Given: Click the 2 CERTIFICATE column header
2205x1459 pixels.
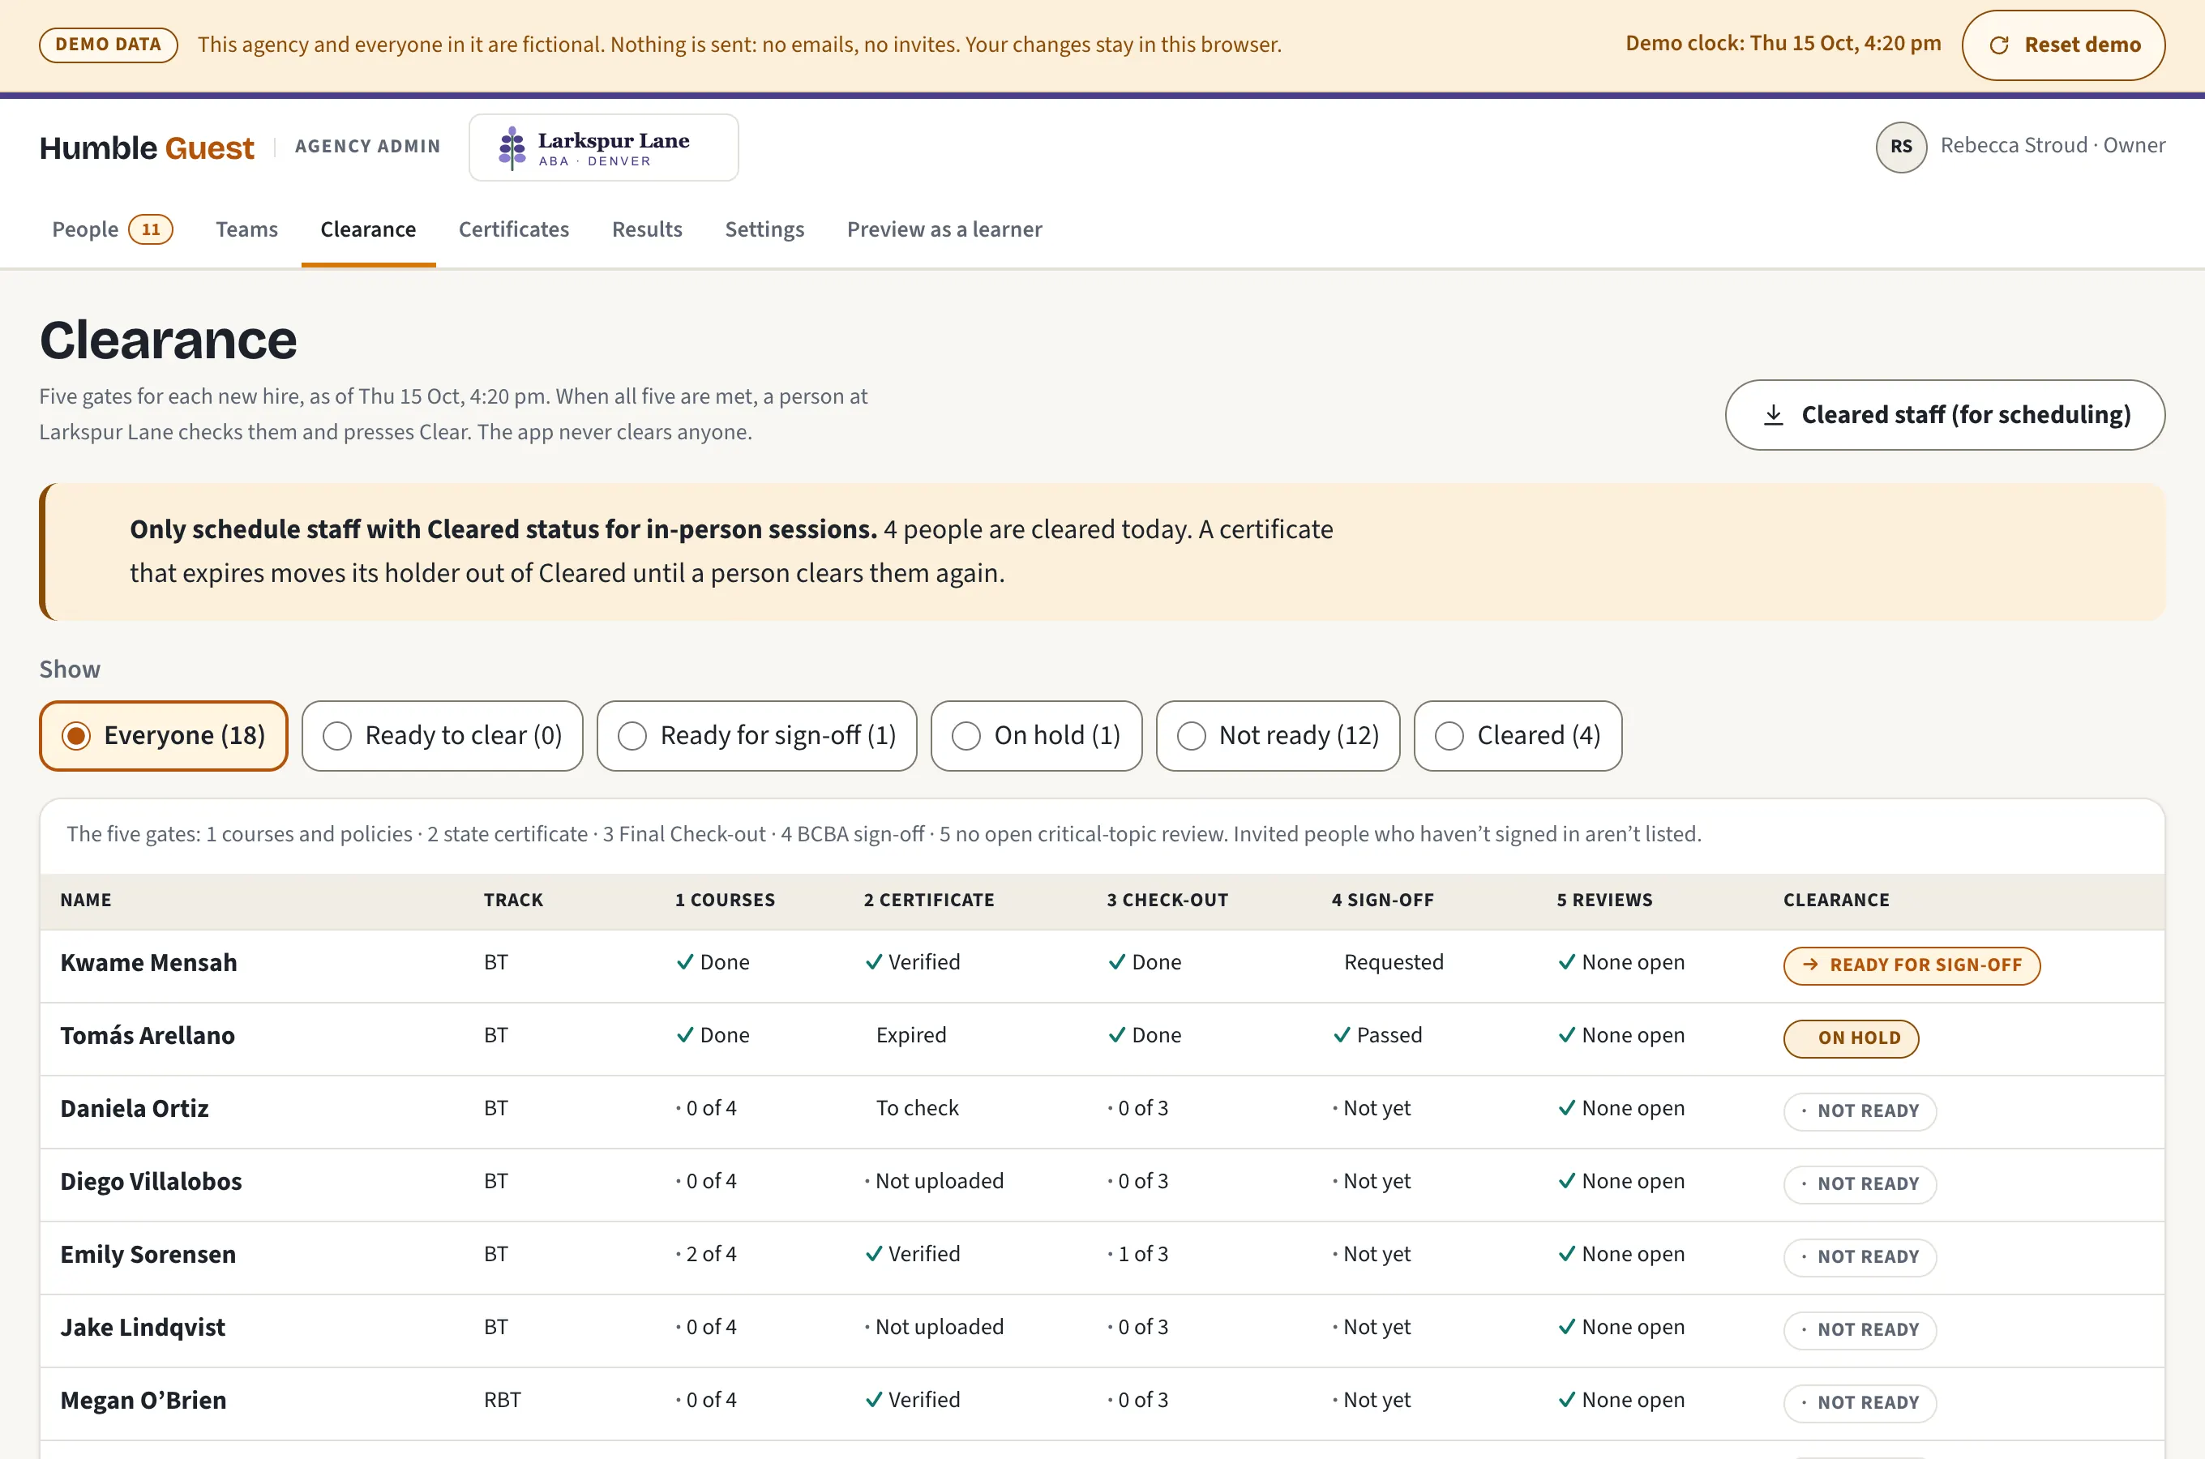Looking at the screenshot, I should (x=928, y=900).
